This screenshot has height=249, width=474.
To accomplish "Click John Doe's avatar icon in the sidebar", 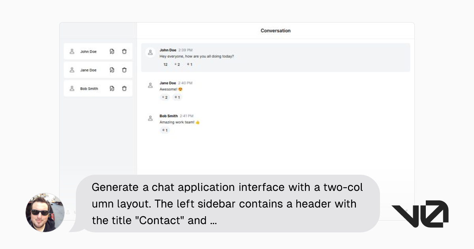I will point(72,51).
